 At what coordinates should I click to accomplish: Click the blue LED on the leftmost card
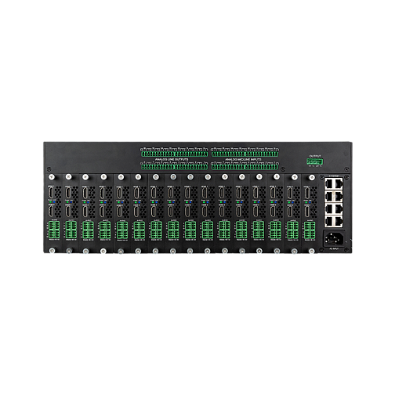[x=53, y=202]
